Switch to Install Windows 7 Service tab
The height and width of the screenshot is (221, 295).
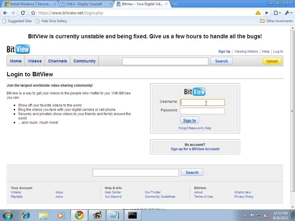30,4
